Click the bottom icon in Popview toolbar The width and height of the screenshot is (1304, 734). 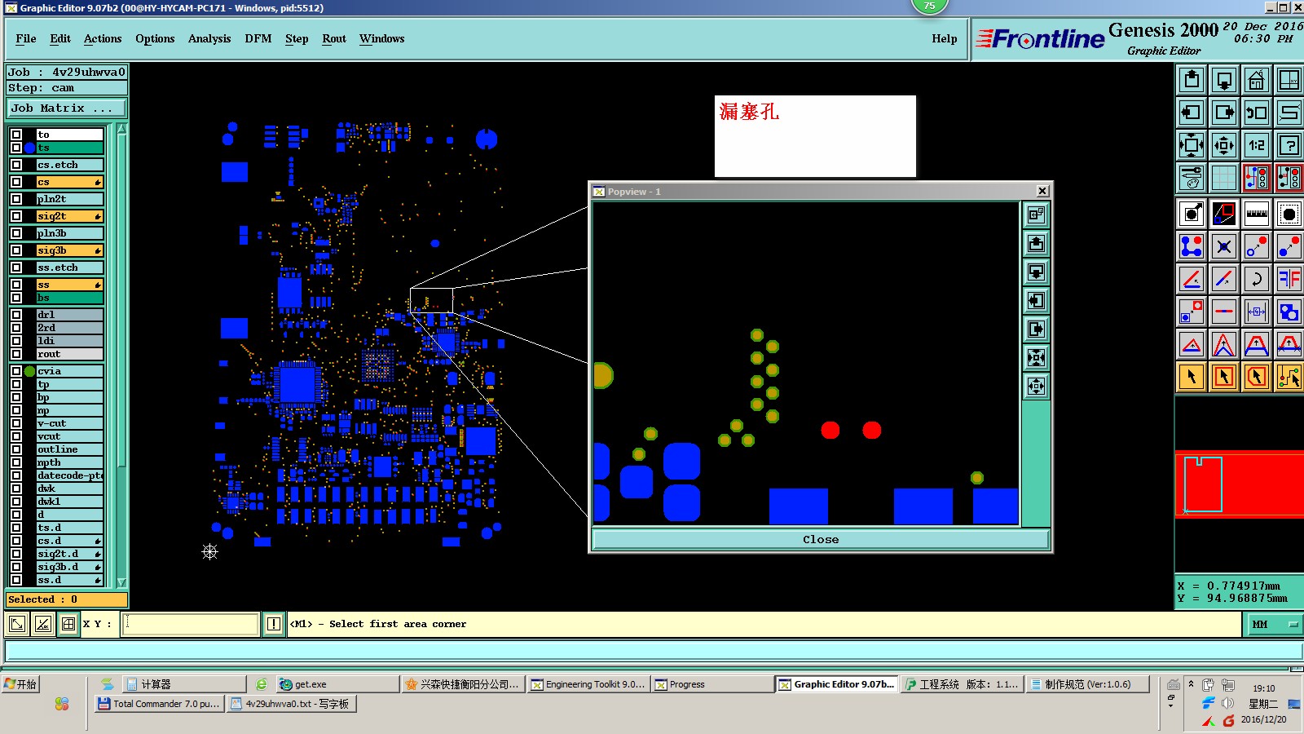coord(1036,386)
